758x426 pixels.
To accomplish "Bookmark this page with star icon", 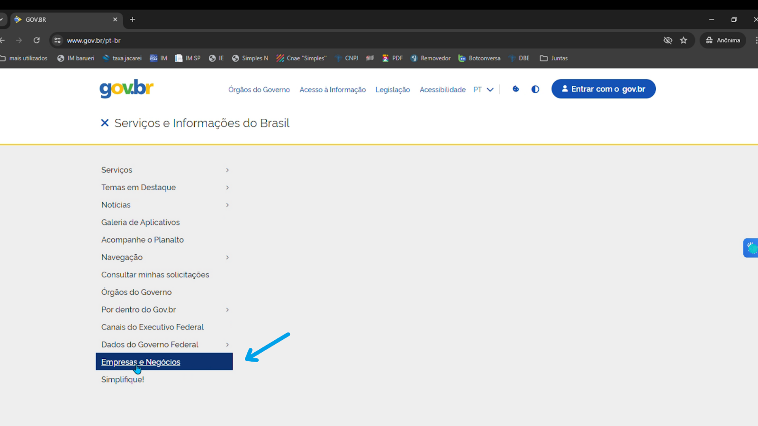I will pyautogui.click(x=684, y=40).
